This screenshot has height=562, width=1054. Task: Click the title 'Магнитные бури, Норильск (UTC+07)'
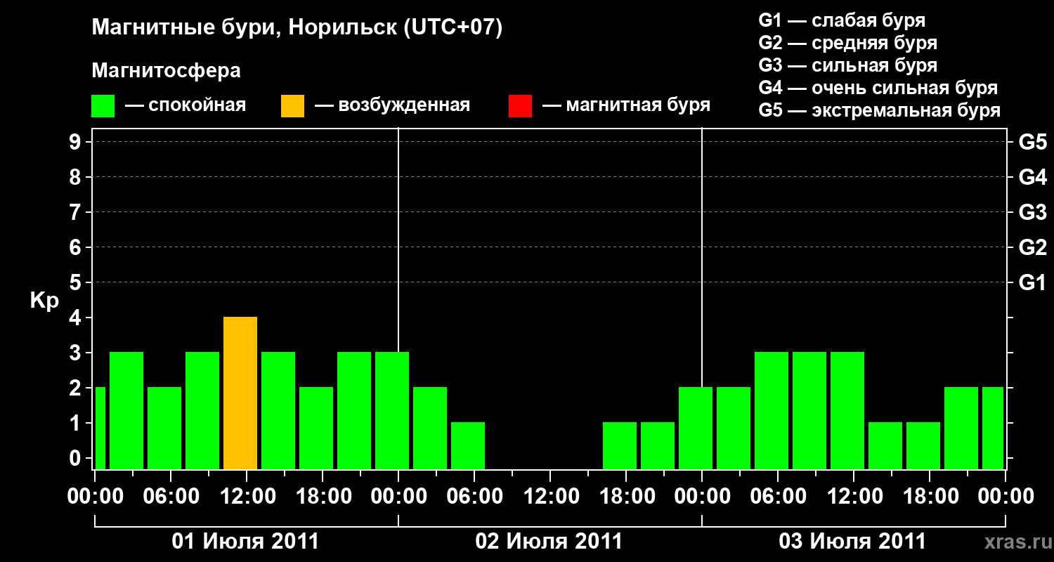[x=297, y=28]
